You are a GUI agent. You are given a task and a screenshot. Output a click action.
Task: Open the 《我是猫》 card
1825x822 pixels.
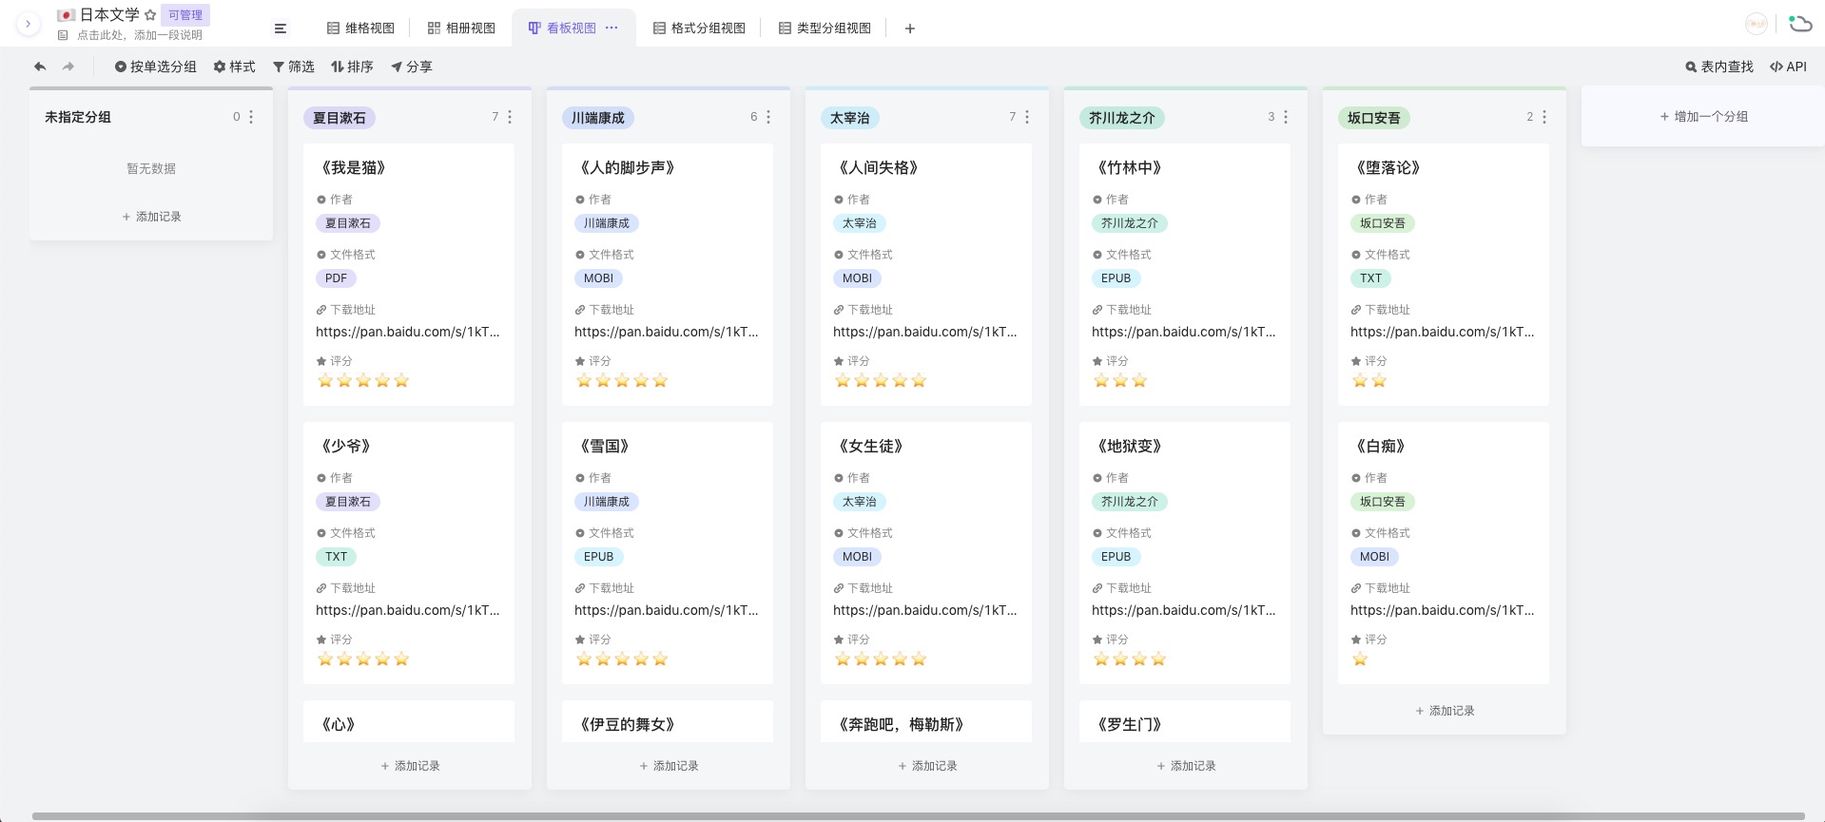pyautogui.click(x=409, y=275)
